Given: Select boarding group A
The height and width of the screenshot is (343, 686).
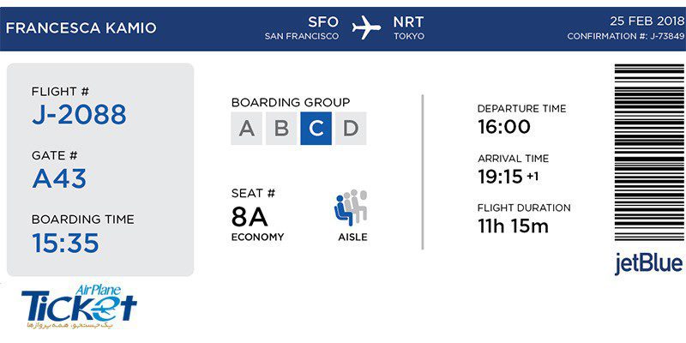Looking at the screenshot, I should click(x=246, y=128).
